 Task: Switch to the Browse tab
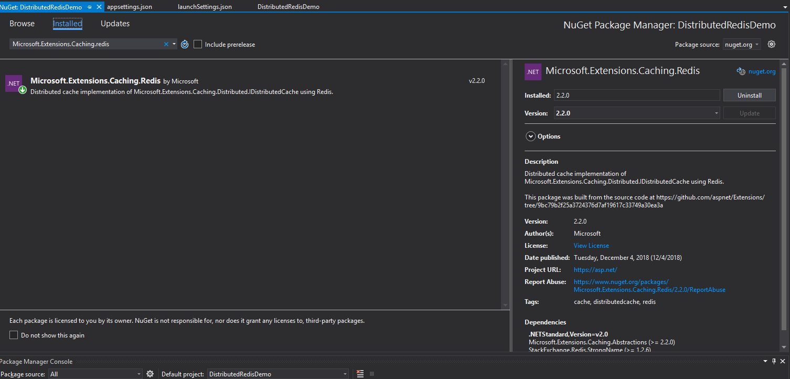22,24
